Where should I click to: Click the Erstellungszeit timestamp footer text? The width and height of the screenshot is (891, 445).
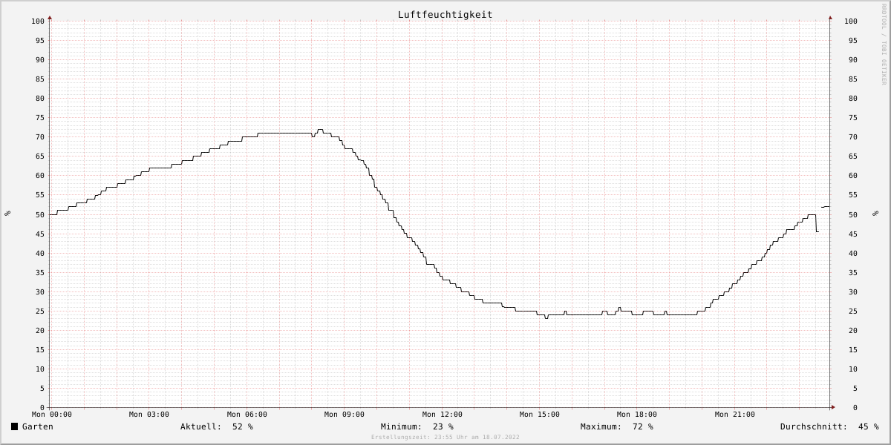[446, 437]
